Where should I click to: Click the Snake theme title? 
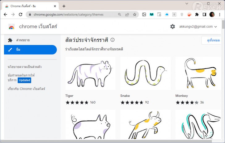click(125, 96)
